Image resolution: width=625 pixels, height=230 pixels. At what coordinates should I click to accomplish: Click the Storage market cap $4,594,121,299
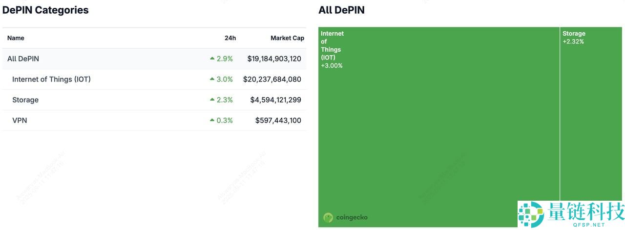tap(275, 100)
